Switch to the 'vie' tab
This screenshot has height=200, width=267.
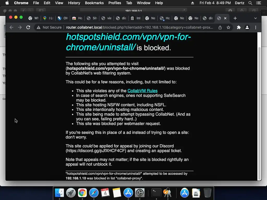107,18
